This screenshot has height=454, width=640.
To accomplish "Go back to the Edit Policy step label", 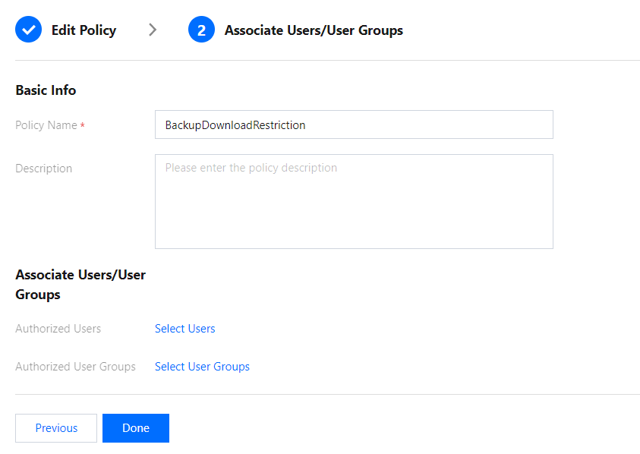I will 84,30.
